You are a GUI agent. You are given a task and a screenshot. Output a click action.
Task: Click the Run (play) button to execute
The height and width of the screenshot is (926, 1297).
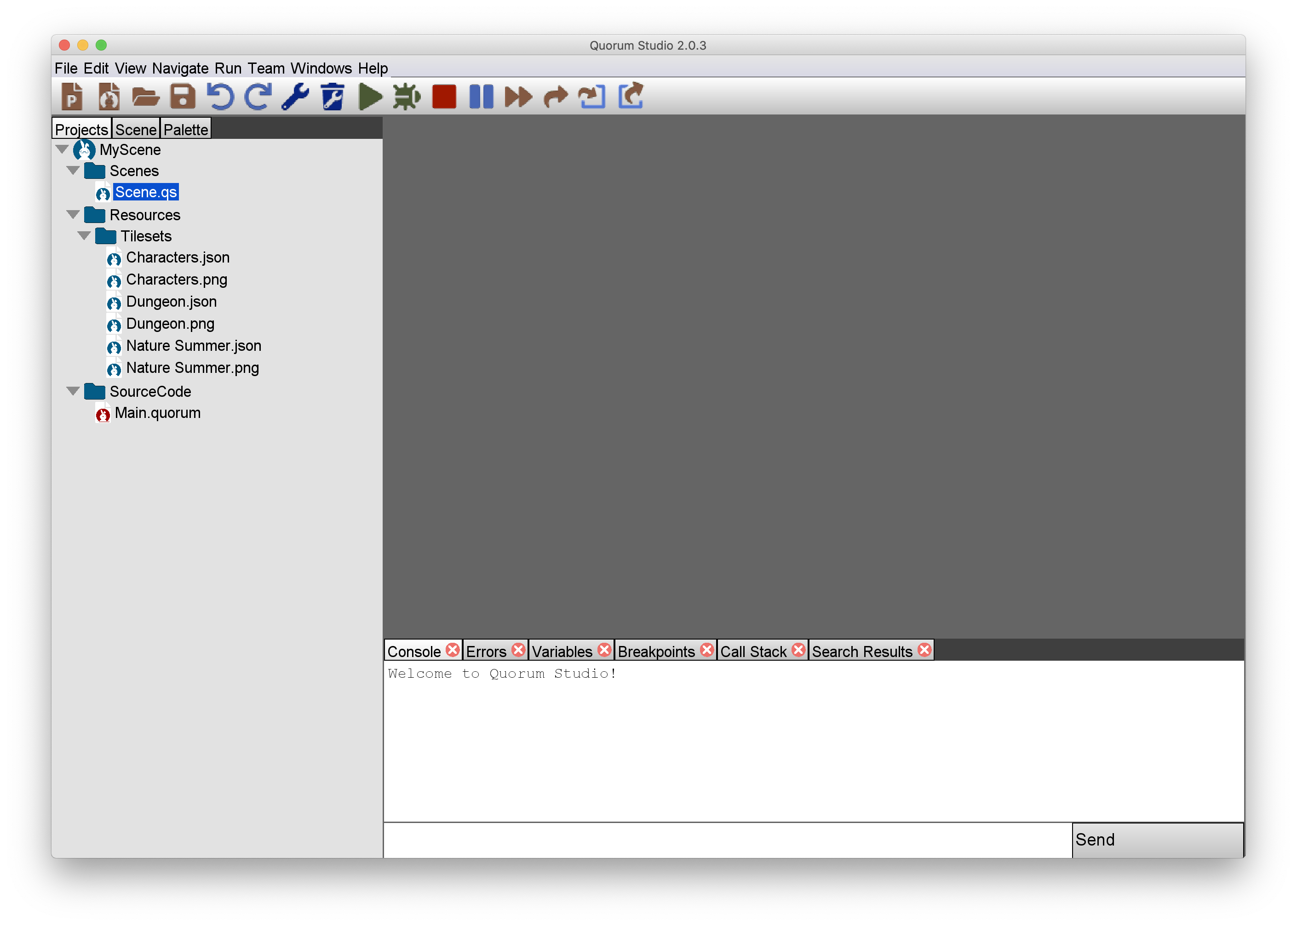tap(371, 96)
